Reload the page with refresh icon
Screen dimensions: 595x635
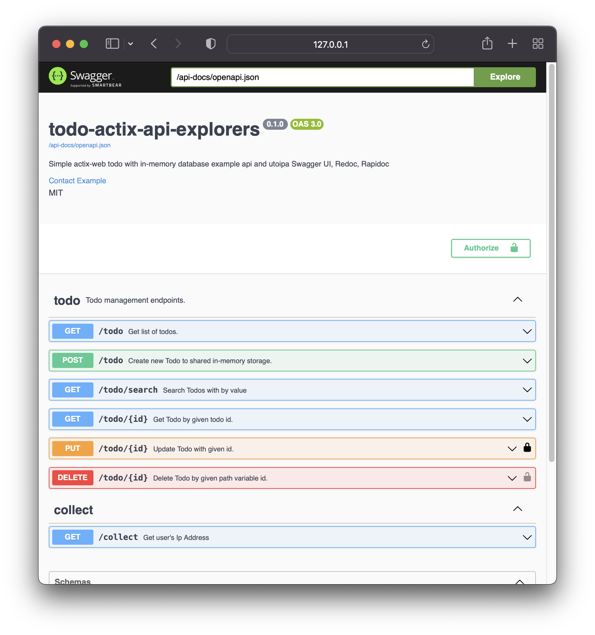426,44
